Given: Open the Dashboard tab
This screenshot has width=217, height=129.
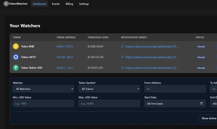Looking at the screenshot, I should [x=40, y=4].
